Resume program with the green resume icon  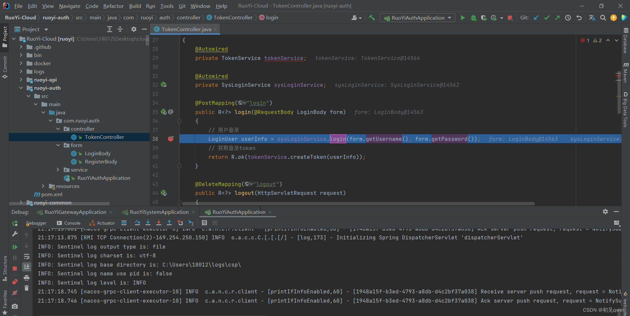click(15, 247)
